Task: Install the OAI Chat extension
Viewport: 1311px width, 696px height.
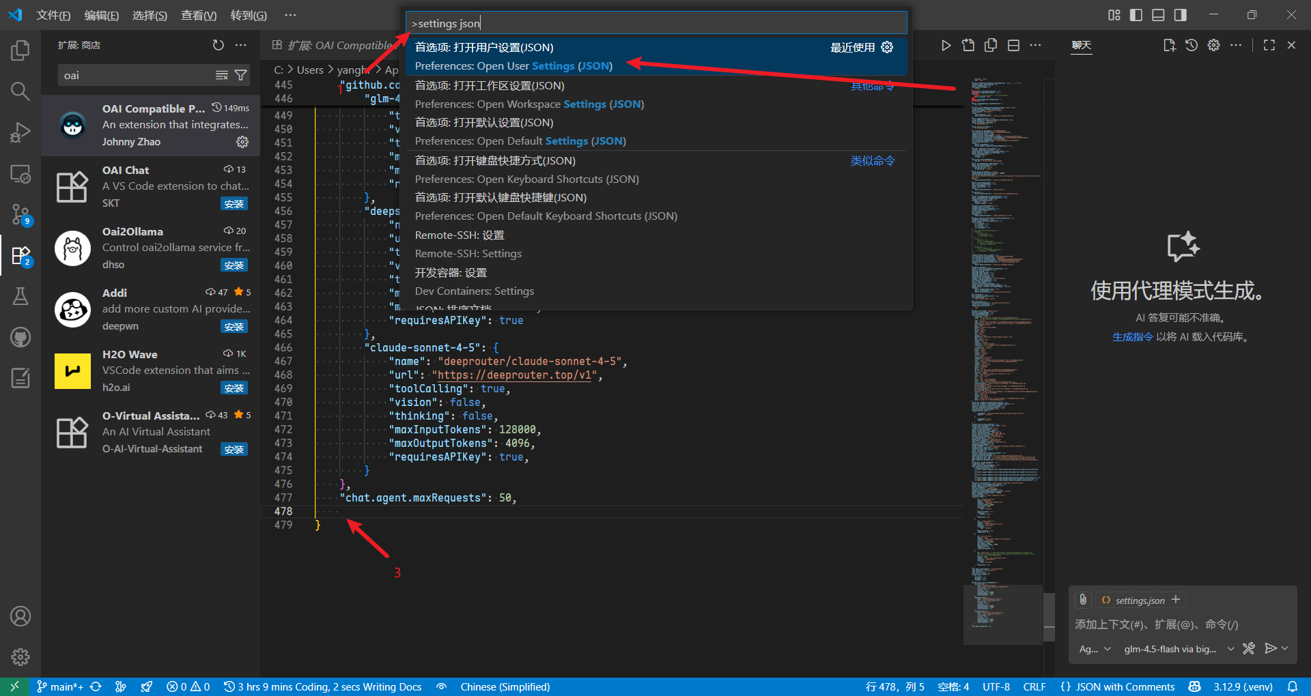Action: click(234, 203)
